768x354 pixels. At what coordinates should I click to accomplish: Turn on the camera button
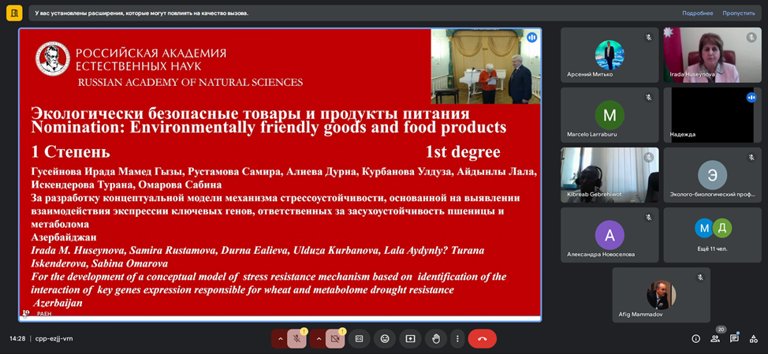335,338
